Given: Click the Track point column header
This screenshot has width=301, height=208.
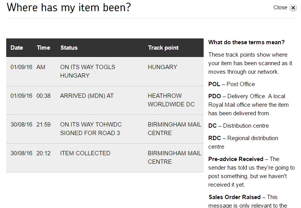Looking at the screenshot, I should 163,48.
